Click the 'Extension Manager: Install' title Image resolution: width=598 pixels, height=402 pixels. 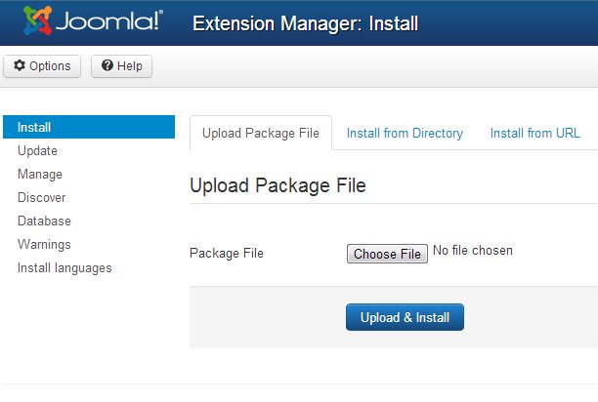pyautogui.click(x=306, y=22)
